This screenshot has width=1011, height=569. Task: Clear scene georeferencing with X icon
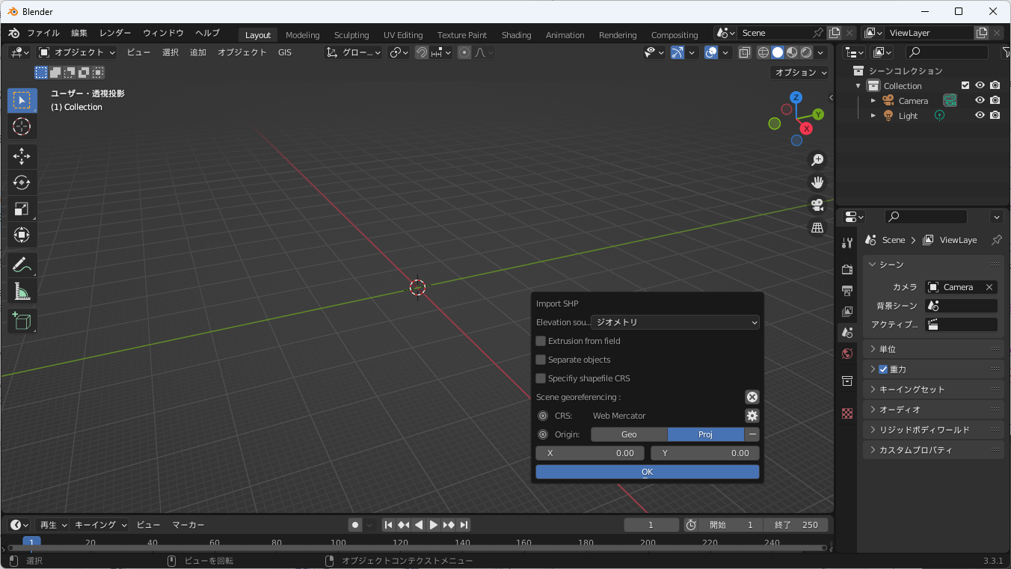coord(752,397)
